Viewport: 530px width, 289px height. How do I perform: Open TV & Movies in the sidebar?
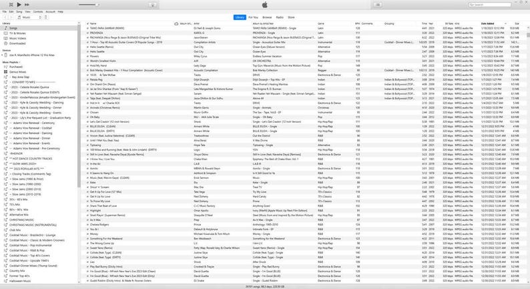(17, 33)
